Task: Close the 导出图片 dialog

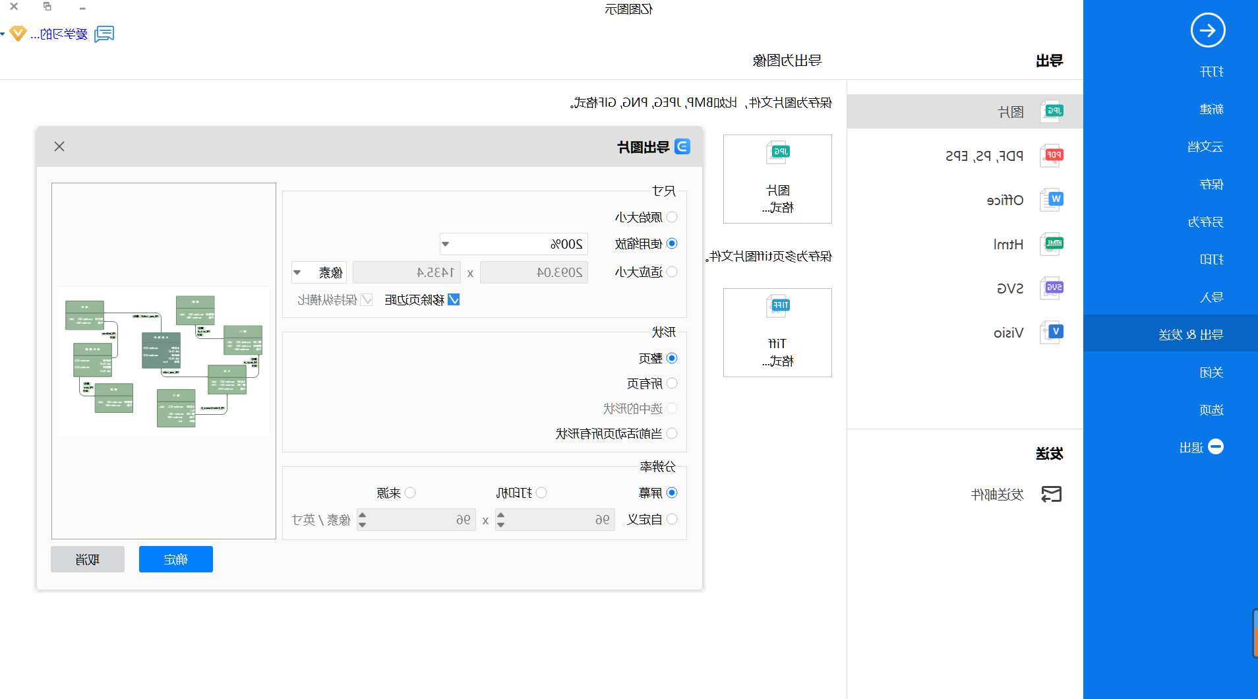Action: (59, 146)
